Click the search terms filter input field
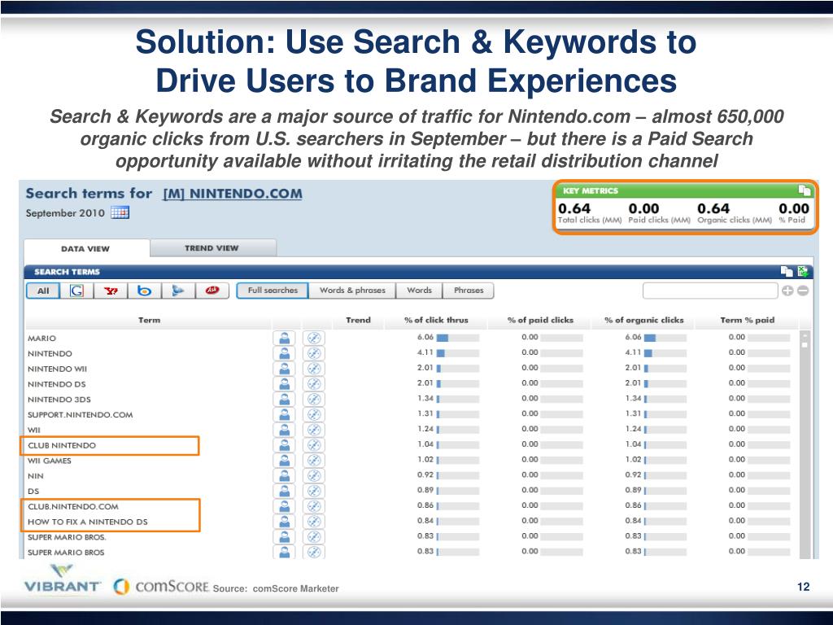 [710, 291]
